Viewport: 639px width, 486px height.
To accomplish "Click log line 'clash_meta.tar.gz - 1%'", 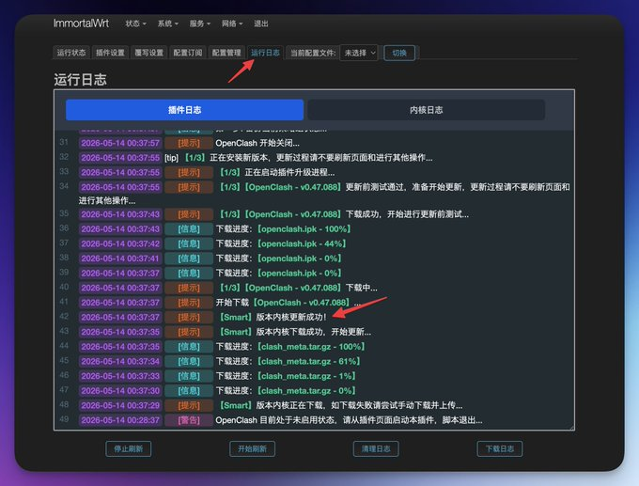I will [286, 376].
